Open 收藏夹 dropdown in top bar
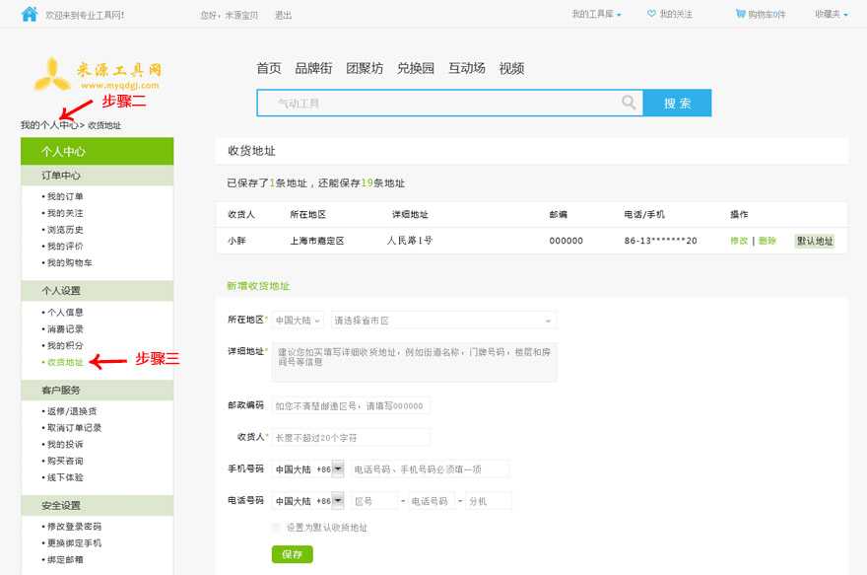The height and width of the screenshot is (575, 867). pos(832,15)
